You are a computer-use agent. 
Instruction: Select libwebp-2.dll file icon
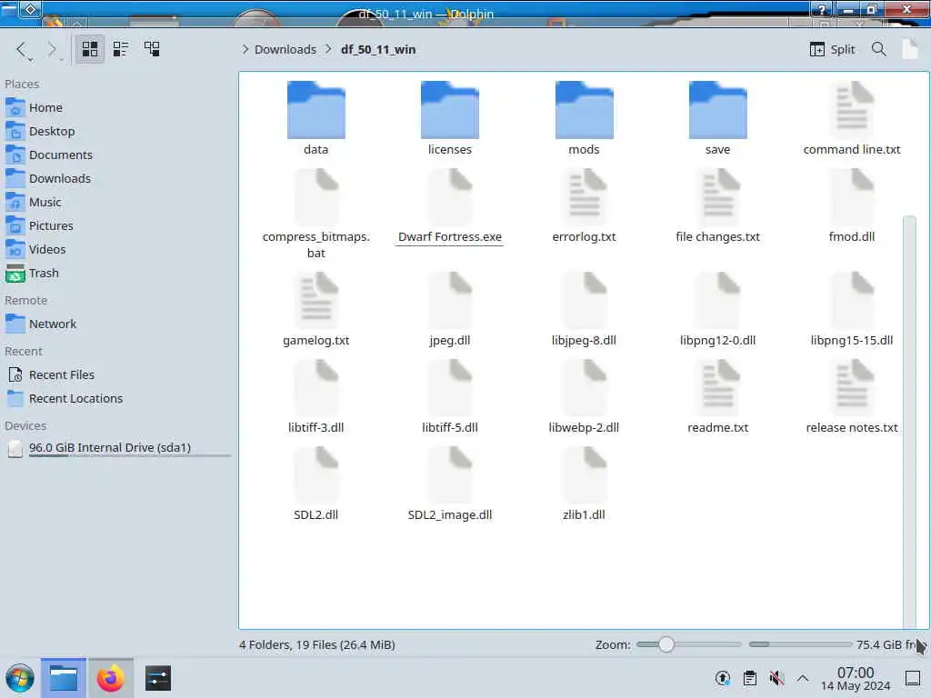click(584, 387)
